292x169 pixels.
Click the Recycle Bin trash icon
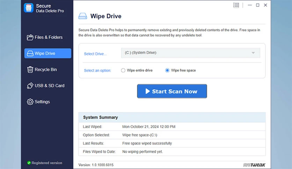click(x=30, y=69)
